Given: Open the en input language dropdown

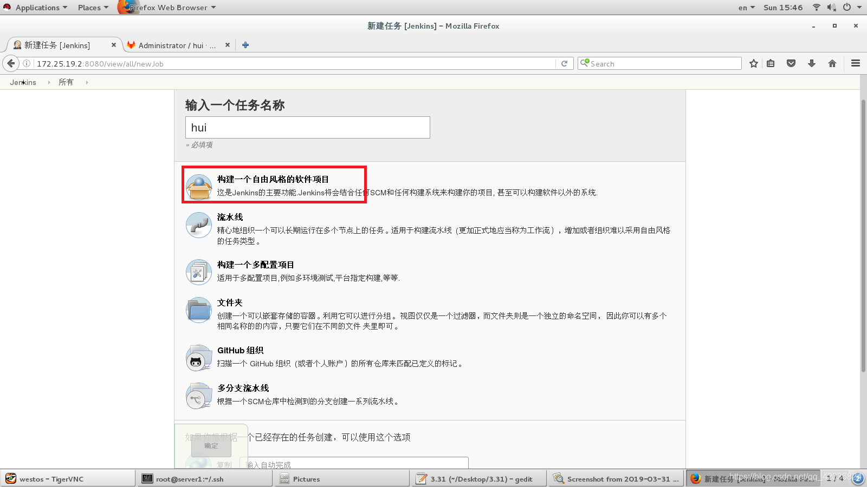Looking at the screenshot, I should coord(746,8).
